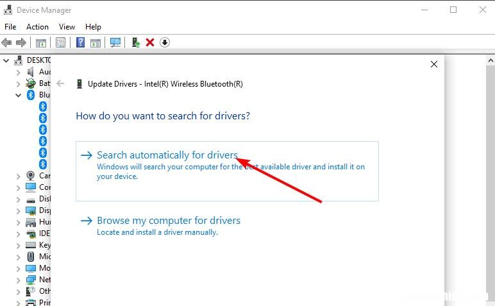Expand the Network adapters tree node
The image size is (495, 306).
(19, 280)
